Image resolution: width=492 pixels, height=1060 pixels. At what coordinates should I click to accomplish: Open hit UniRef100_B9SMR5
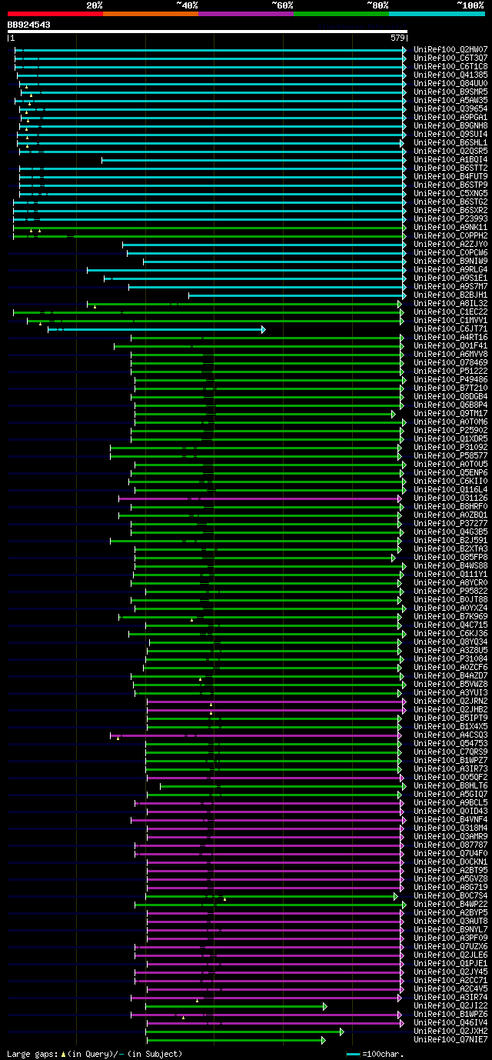coord(450,92)
